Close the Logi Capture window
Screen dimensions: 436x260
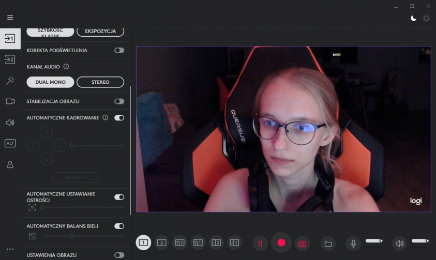(x=428, y=6)
